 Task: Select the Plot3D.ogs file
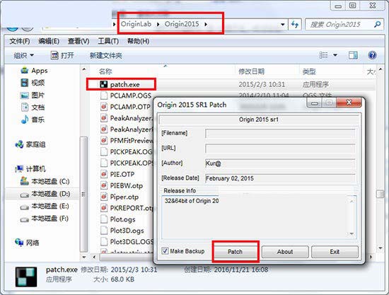tap(127, 231)
